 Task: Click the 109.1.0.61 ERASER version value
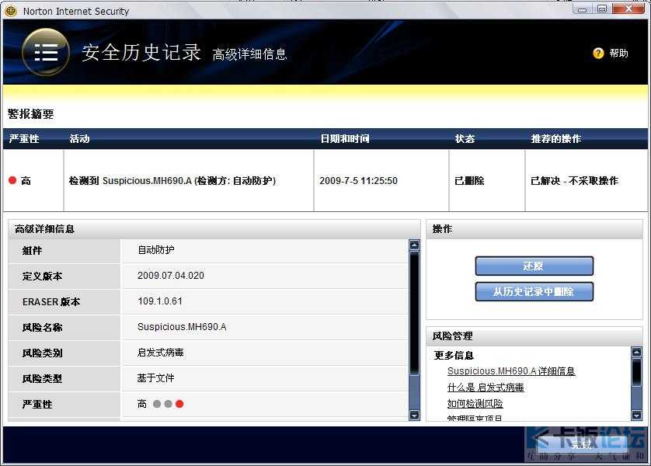160,301
